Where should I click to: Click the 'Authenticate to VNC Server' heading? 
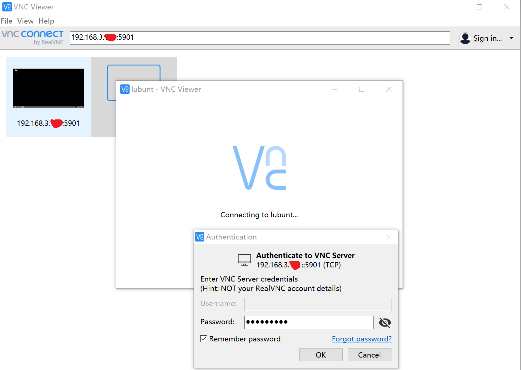(x=306, y=255)
